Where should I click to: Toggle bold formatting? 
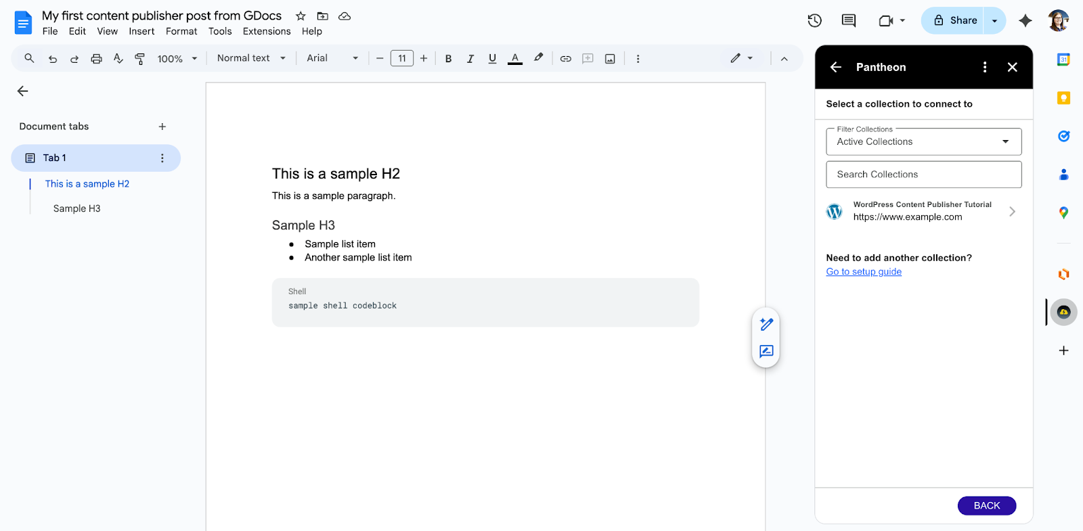tap(448, 59)
